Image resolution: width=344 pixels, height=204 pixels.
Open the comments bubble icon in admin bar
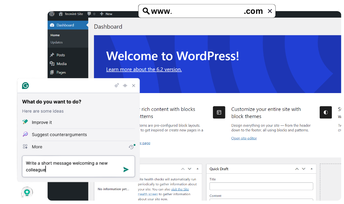pos(89,14)
